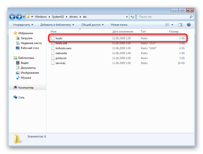Click the 'Файл "SAM"' type cell
Viewport: 203px width, 154px height.
click(149, 48)
